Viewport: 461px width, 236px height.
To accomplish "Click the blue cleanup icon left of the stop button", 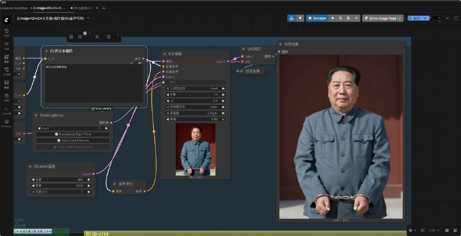I will [x=292, y=18].
